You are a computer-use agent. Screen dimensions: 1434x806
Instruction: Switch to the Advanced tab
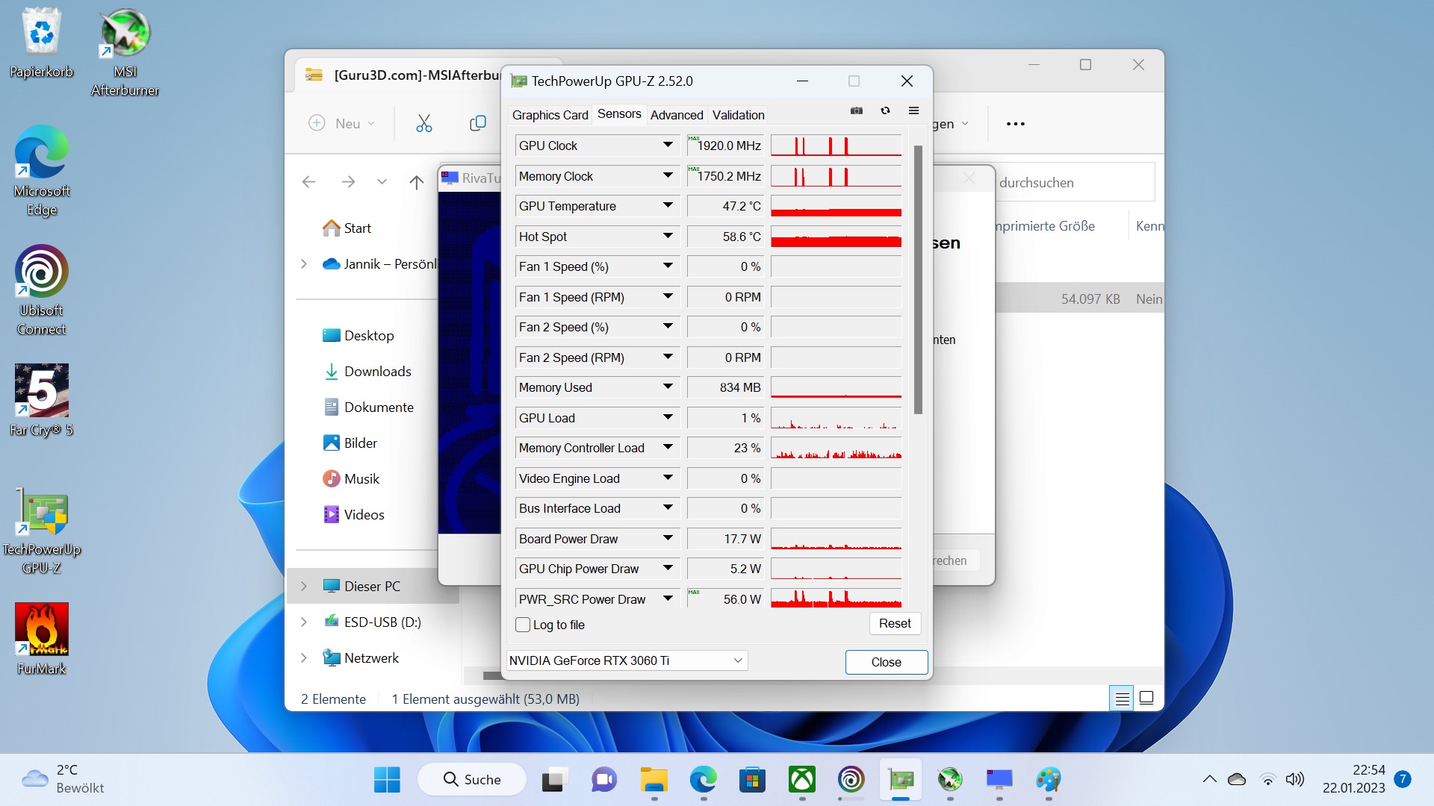[x=676, y=115]
